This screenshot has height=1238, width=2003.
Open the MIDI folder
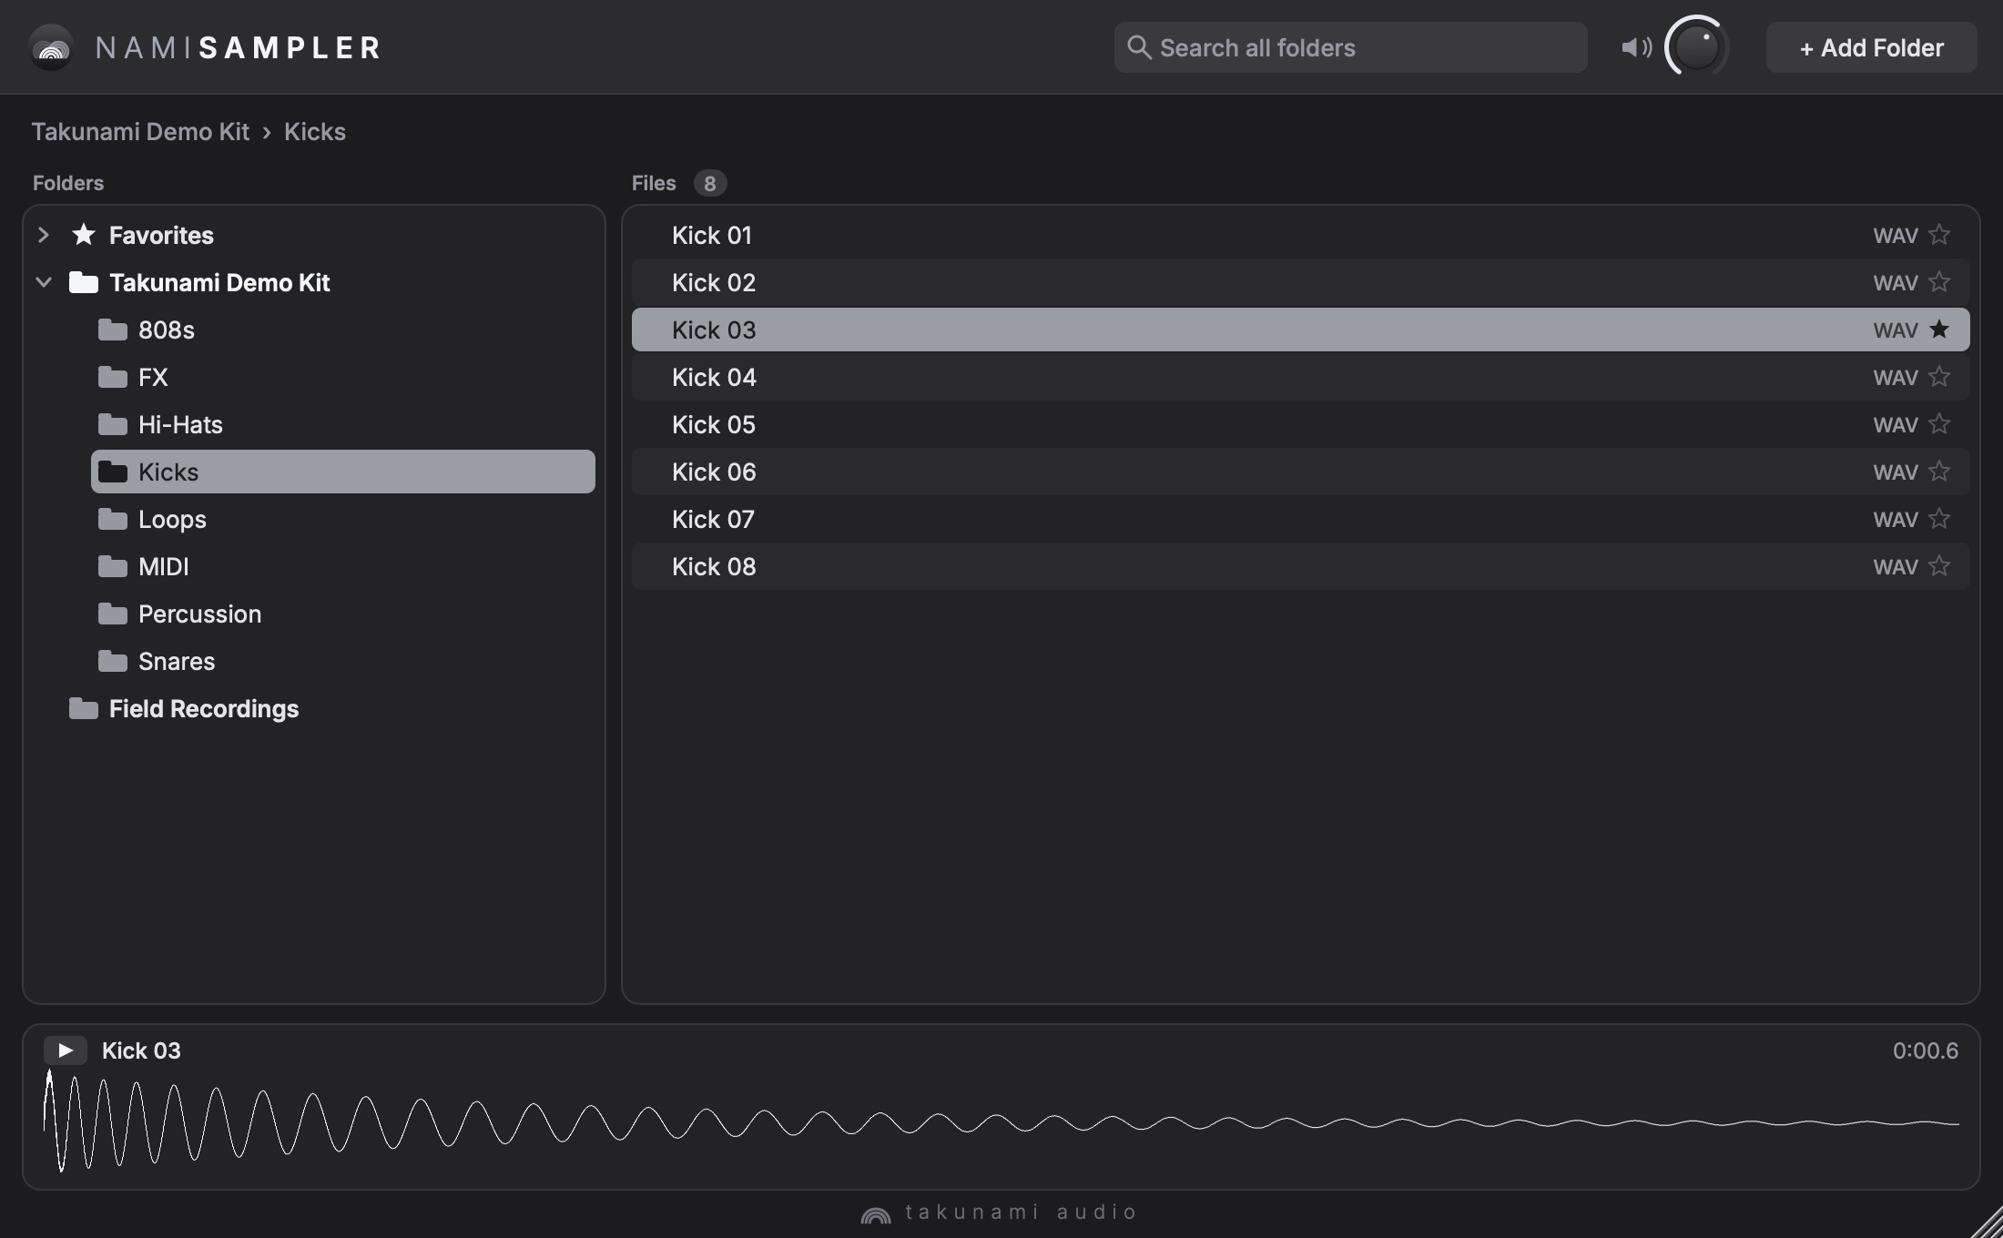click(343, 566)
